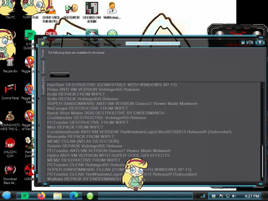
Task: Open the red fuzzy Chuzzle game icon
Action: [x=10, y=147]
